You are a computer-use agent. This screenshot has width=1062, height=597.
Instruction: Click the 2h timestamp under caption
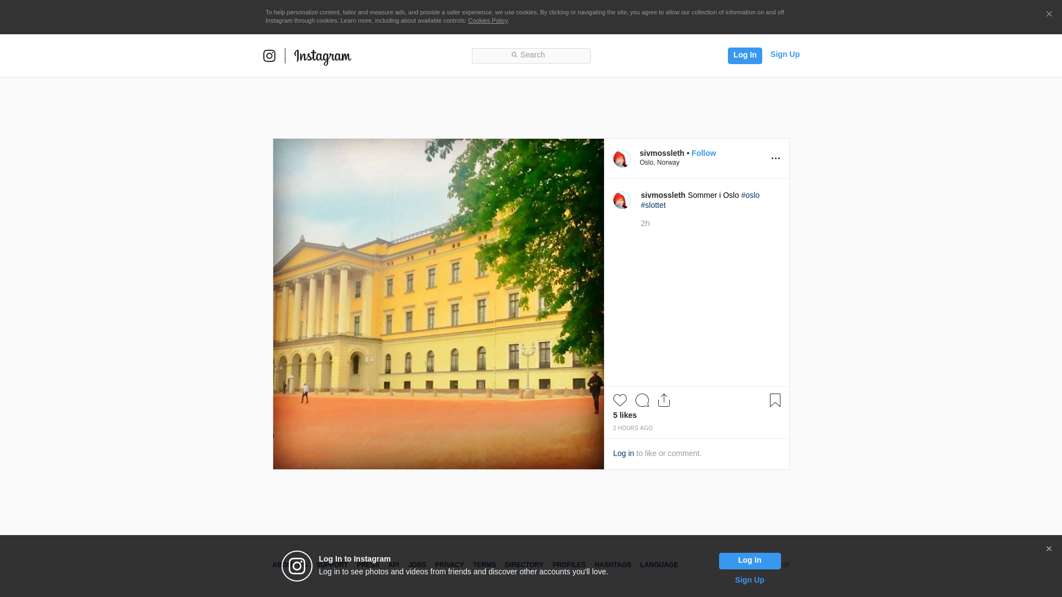[645, 223]
